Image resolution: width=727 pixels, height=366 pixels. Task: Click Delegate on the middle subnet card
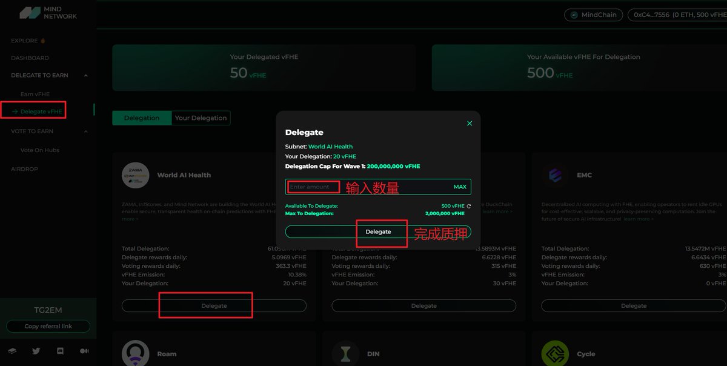424,306
